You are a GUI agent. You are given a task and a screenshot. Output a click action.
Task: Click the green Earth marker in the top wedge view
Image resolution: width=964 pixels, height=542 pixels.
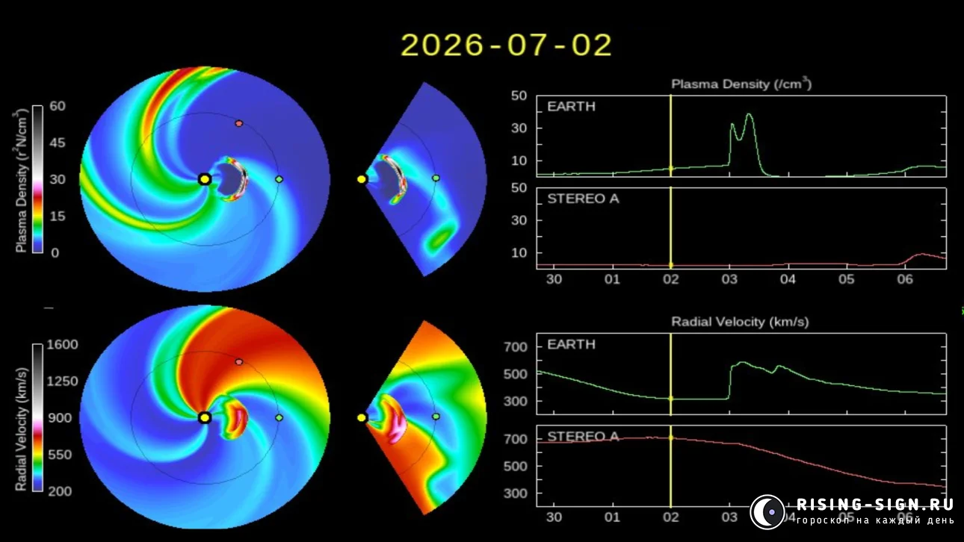pos(436,178)
